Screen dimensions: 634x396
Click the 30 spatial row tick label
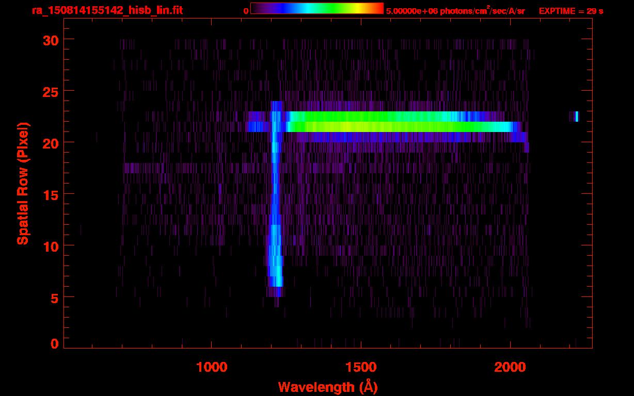50,40
